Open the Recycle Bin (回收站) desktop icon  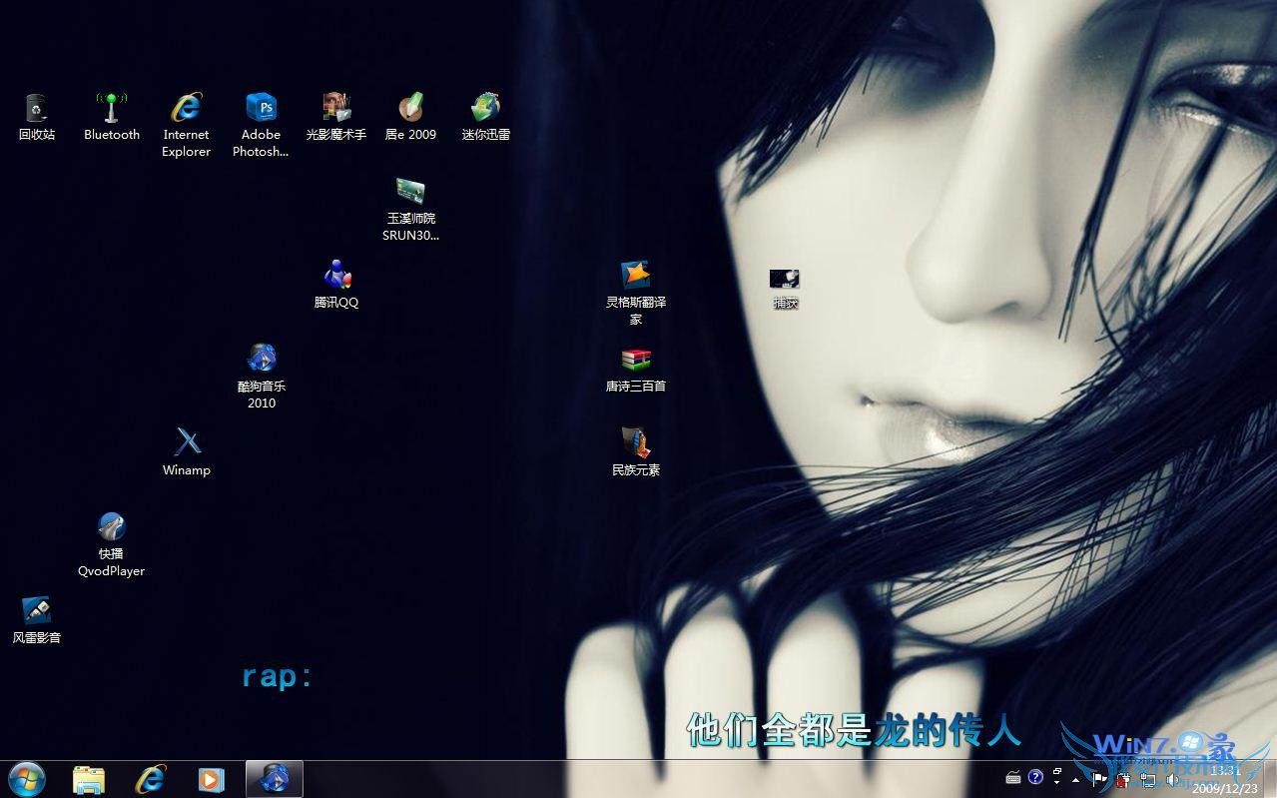point(37,118)
